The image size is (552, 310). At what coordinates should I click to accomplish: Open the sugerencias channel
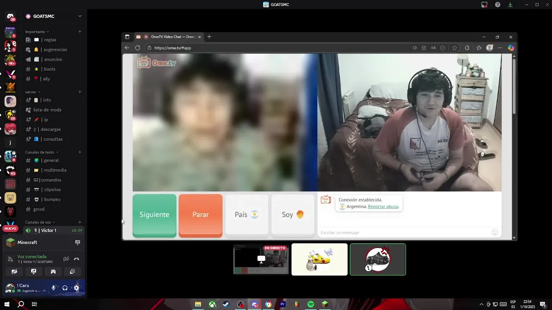(54, 50)
